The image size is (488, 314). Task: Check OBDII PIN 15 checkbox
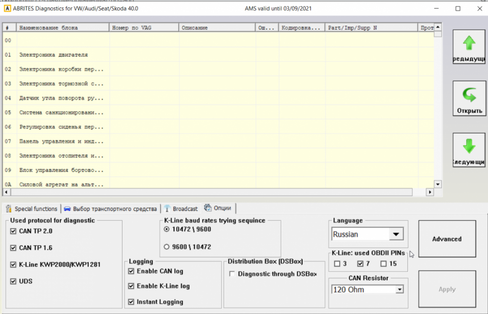point(384,264)
